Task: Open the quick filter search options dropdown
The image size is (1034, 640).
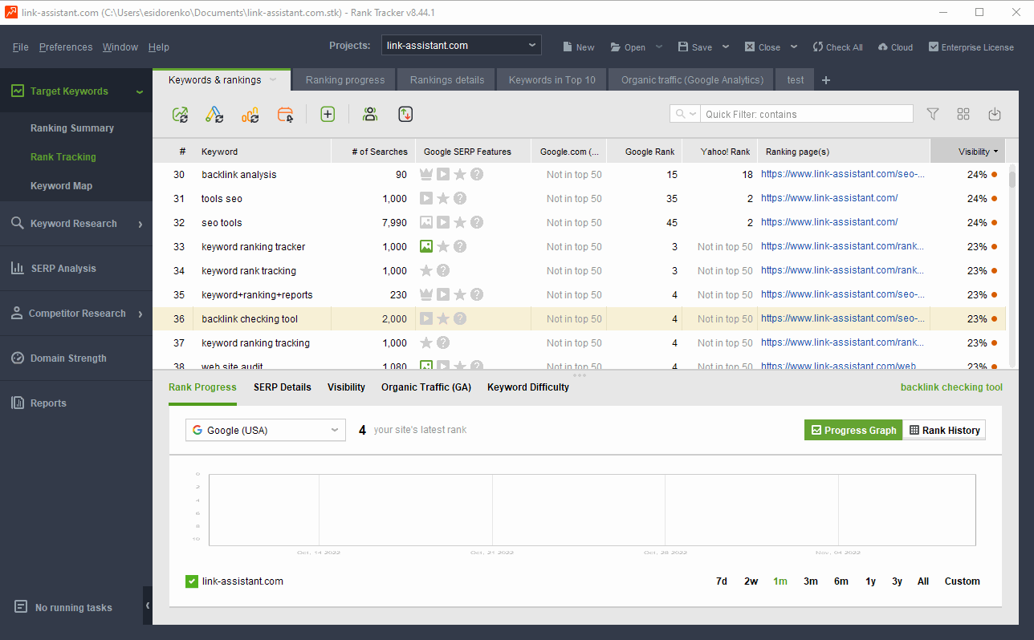Action: pos(686,115)
